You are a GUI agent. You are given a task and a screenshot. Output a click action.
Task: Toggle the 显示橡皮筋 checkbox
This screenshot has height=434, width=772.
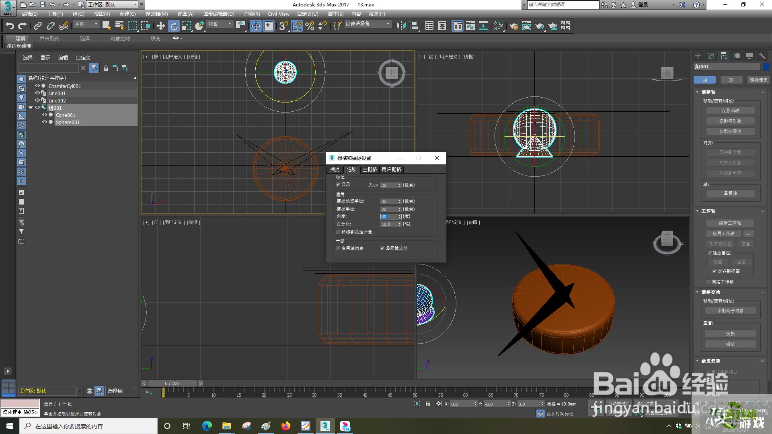382,248
